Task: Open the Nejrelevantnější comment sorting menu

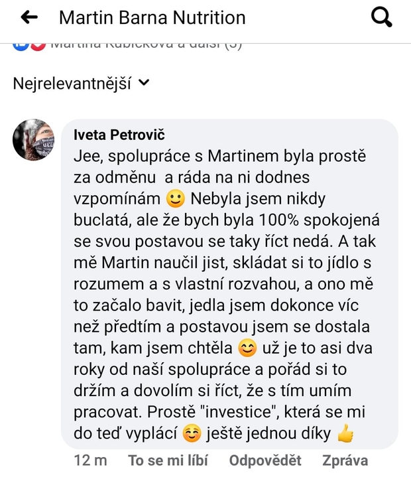Action: [73, 84]
